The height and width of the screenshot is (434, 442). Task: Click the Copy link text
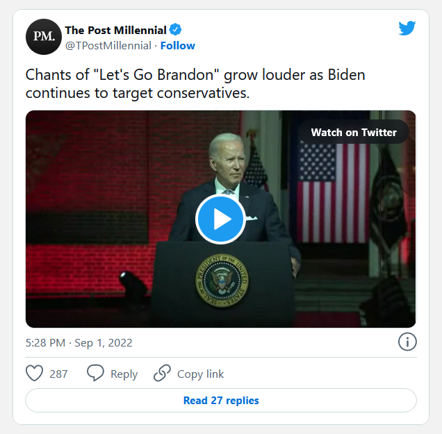click(x=200, y=374)
